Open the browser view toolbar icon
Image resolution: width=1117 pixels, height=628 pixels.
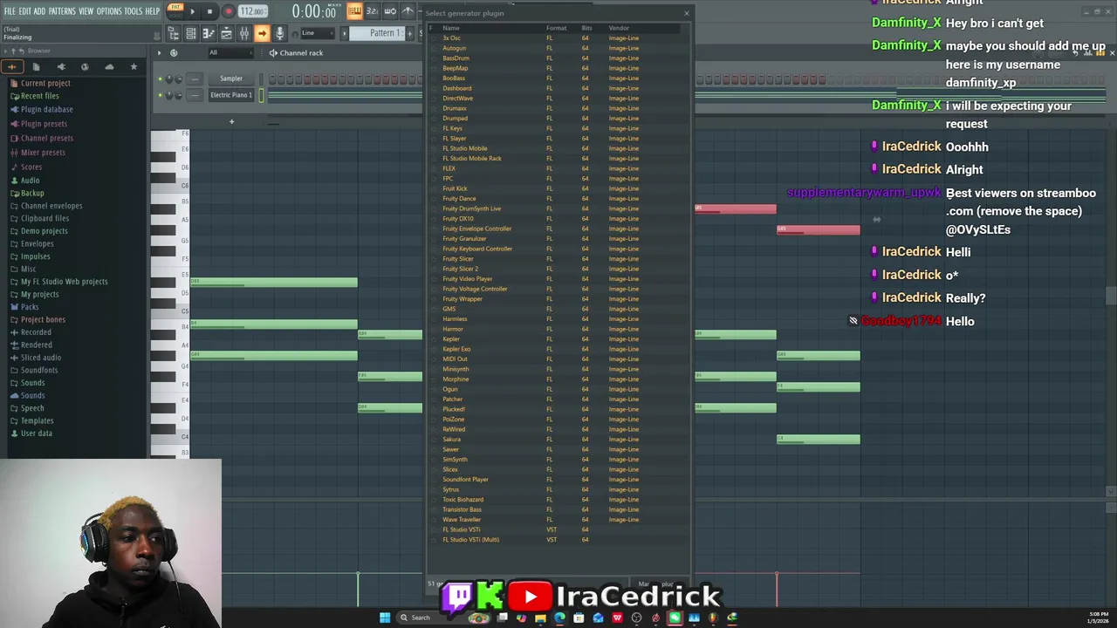click(x=174, y=33)
